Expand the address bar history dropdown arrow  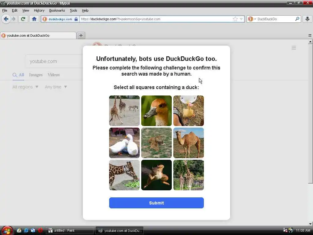[241, 19]
